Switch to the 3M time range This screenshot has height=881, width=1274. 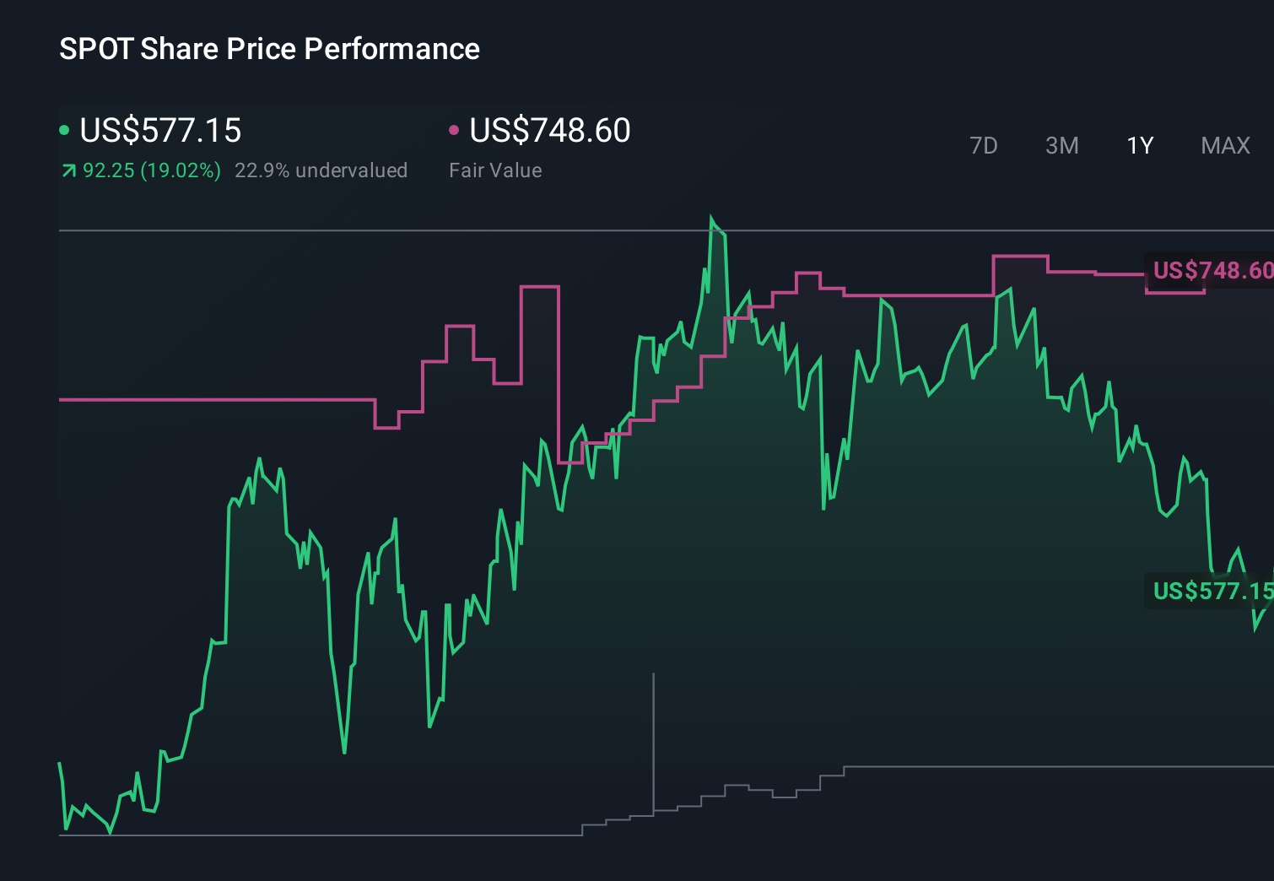[1061, 146]
